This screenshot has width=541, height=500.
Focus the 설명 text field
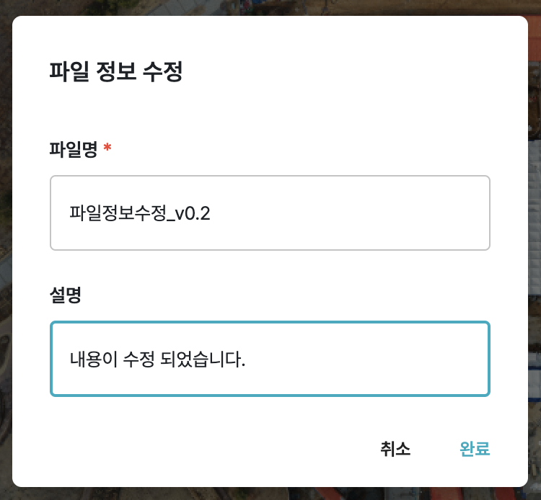270,359
